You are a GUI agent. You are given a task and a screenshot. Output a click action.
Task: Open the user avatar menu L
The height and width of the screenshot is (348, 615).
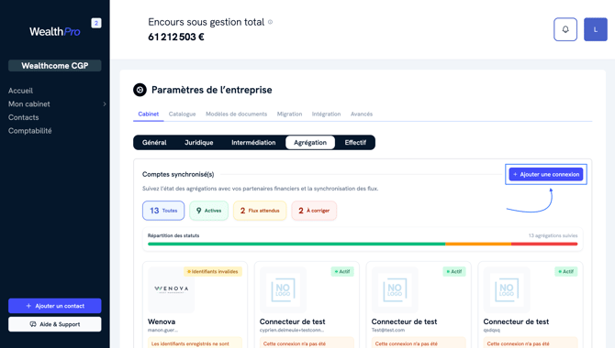[596, 29]
